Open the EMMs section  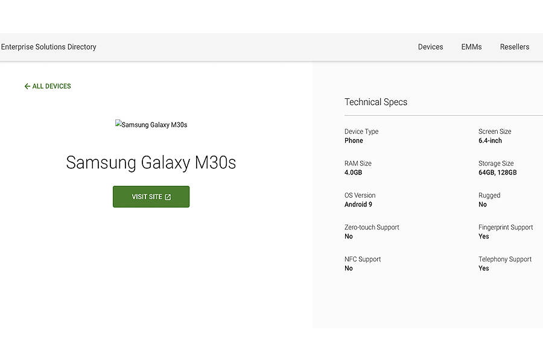click(471, 46)
